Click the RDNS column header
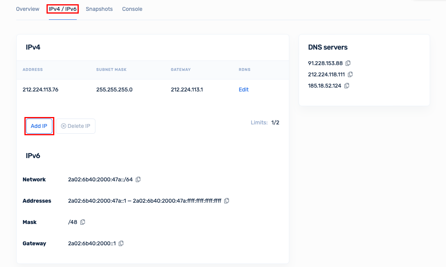The image size is (446, 267). [x=245, y=70]
